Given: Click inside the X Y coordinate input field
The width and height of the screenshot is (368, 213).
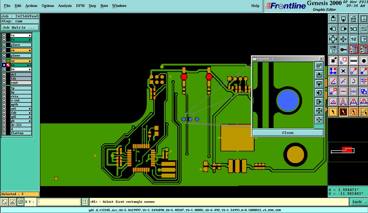Looking at the screenshot, I should pyautogui.click(x=59, y=202).
